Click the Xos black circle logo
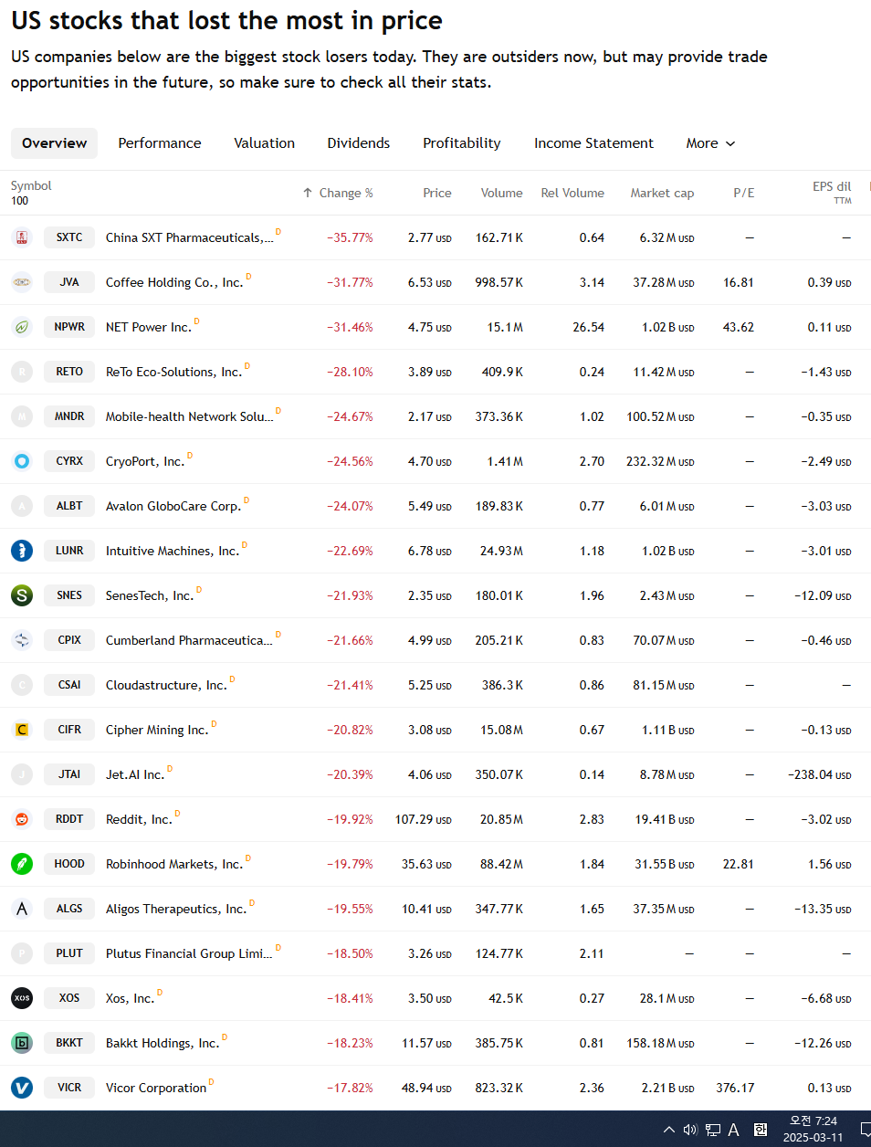 (22, 998)
